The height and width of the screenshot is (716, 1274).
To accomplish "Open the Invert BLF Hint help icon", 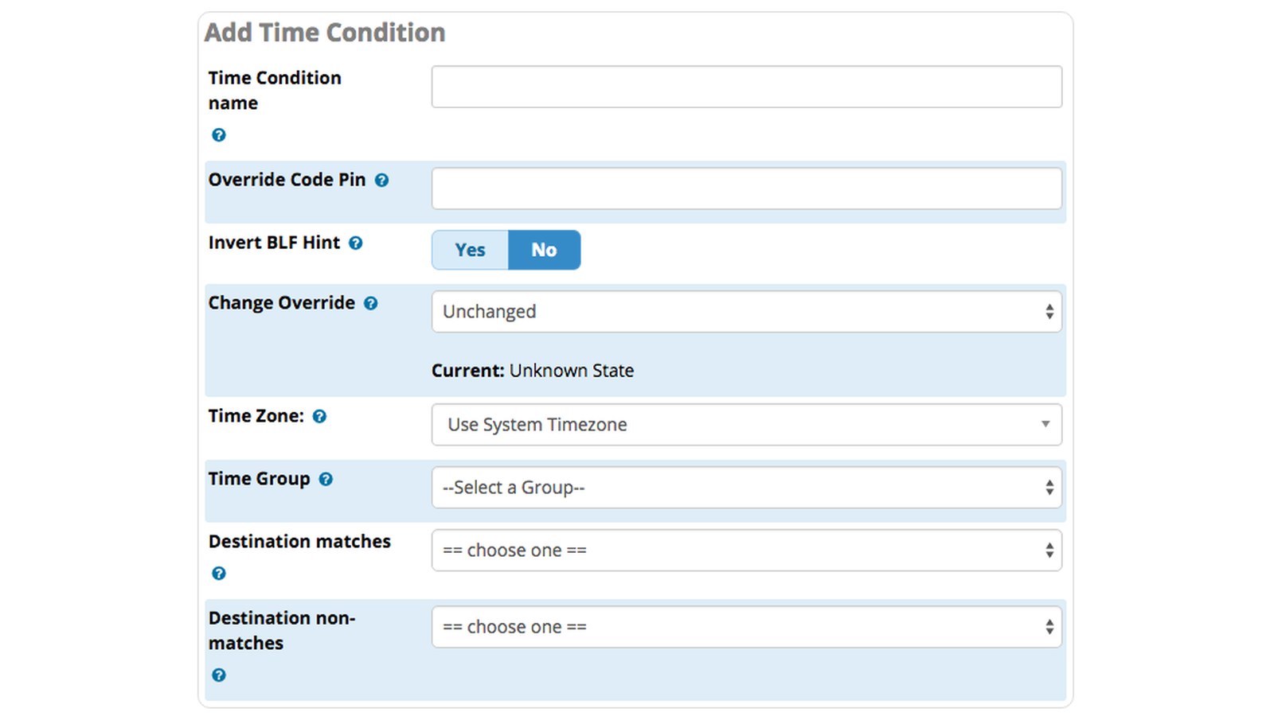I will click(356, 243).
